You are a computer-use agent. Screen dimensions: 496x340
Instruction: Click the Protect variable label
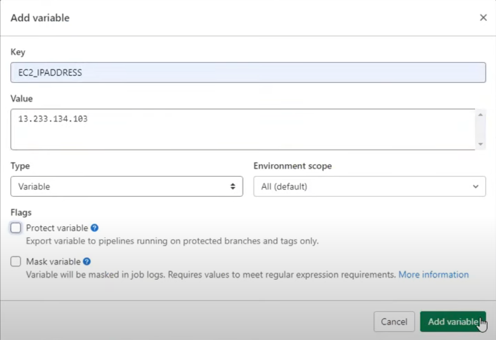57,228
